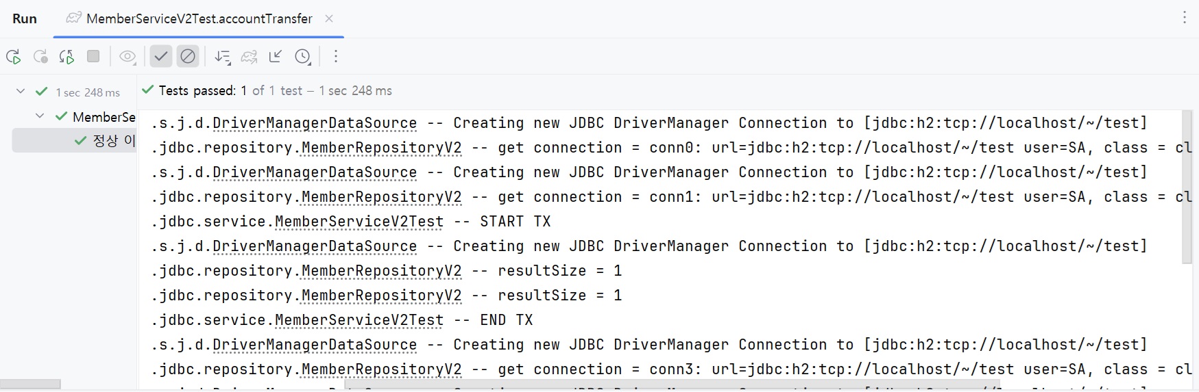This screenshot has width=1199, height=392.
Task: Click the collapse all tests icon
Action: (x=276, y=57)
